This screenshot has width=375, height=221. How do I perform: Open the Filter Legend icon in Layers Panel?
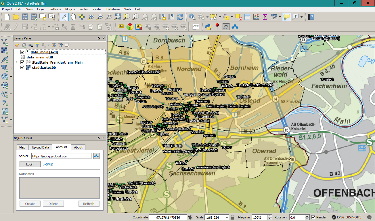(37, 45)
